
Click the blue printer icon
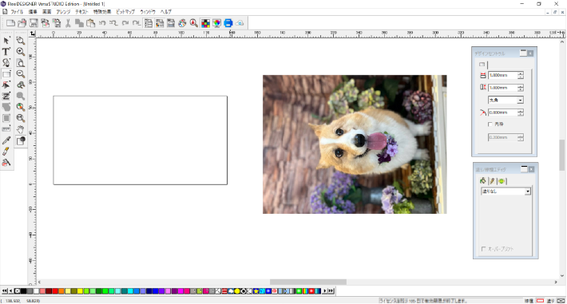(x=228, y=23)
